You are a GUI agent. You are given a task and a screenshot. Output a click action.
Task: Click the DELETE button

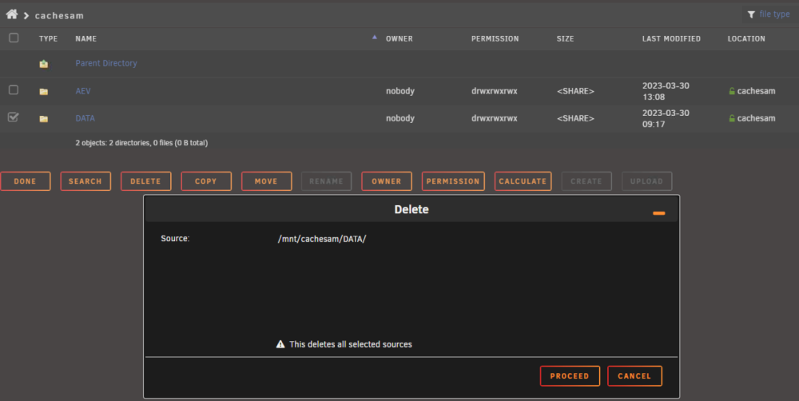point(145,181)
